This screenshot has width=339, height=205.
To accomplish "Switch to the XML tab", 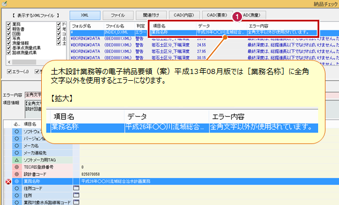I will point(85,15).
